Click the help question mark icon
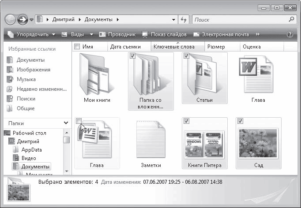 [x=290, y=34]
